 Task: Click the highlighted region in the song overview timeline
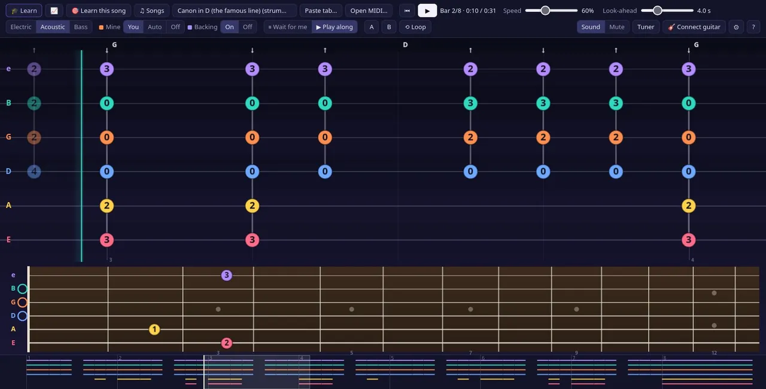coord(257,372)
